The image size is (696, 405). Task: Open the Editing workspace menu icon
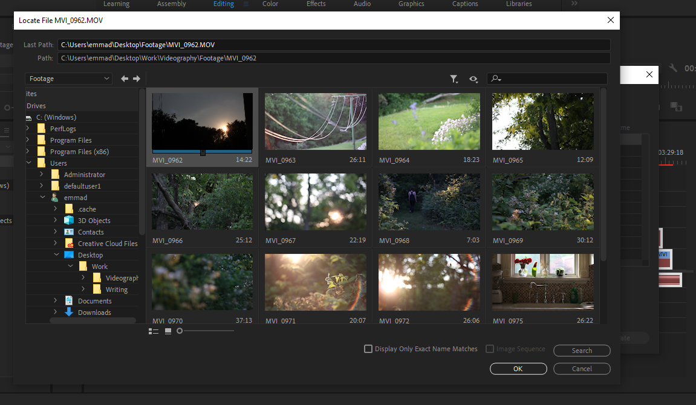pyautogui.click(x=246, y=4)
